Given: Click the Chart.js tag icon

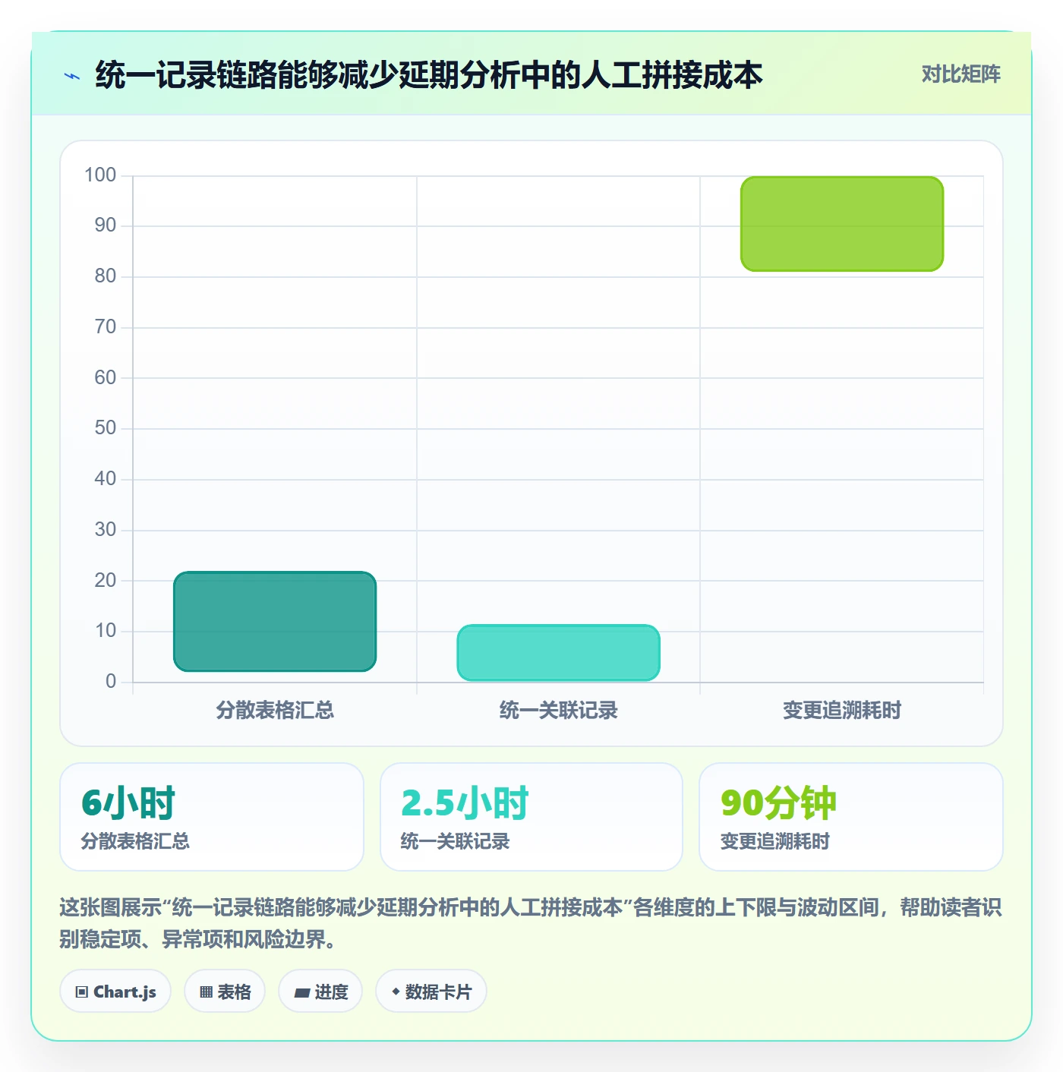Looking at the screenshot, I should 82,992.
